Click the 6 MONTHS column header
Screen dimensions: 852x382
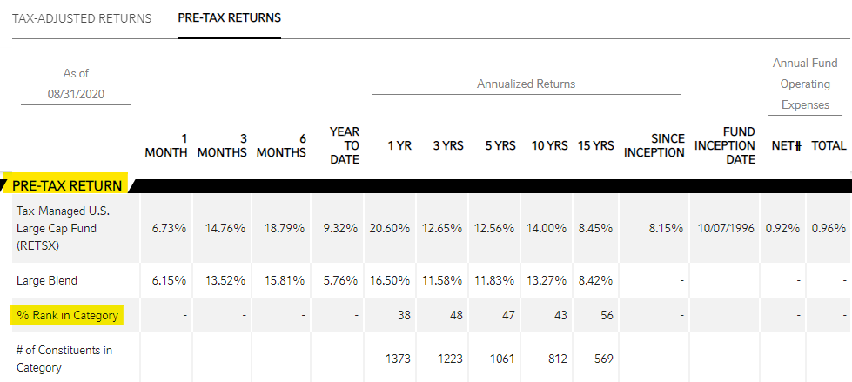click(281, 145)
